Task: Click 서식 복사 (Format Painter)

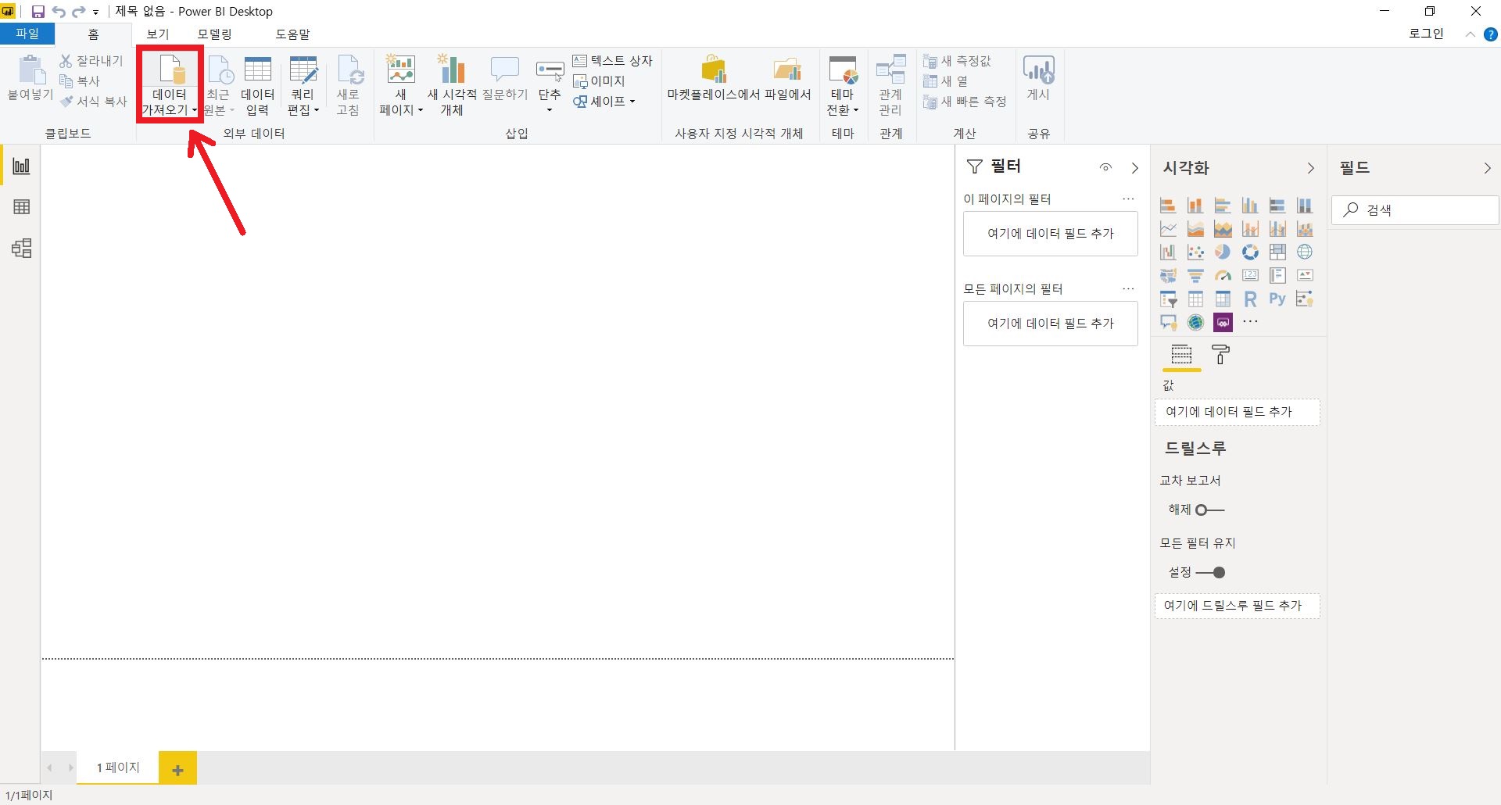Action: (94, 102)
